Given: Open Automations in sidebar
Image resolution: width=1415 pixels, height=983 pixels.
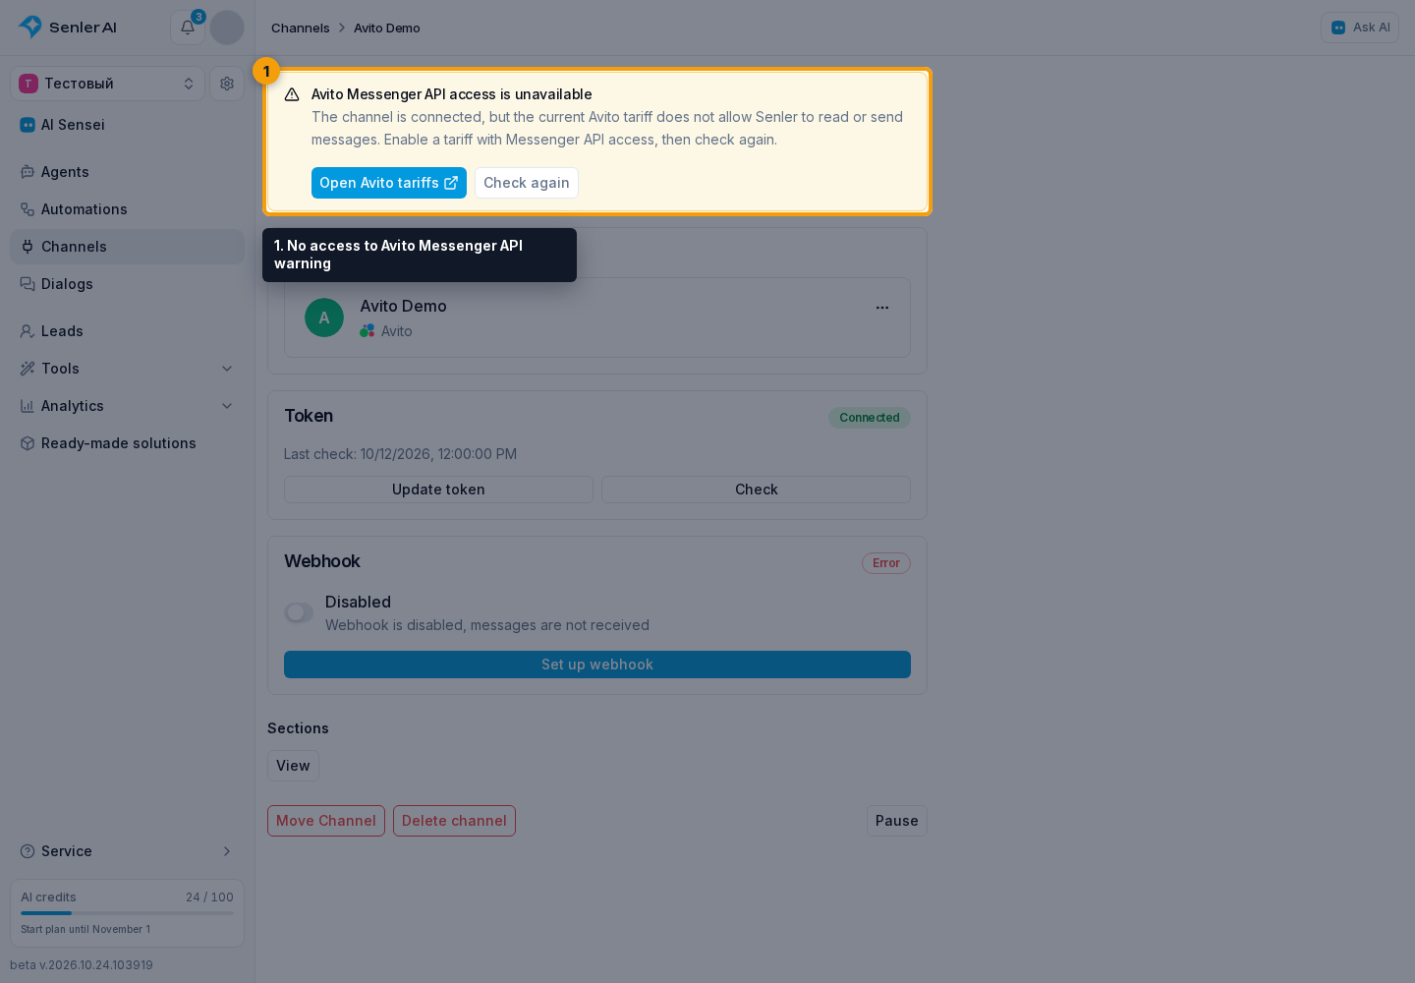Looking at the screenshot, I should tap(127, 209).
